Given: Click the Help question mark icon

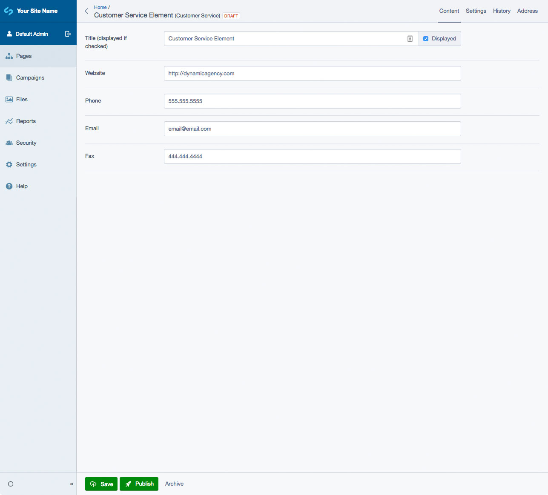Looking at the screenshot, I should pyautogui.click(x=9, y=186).
